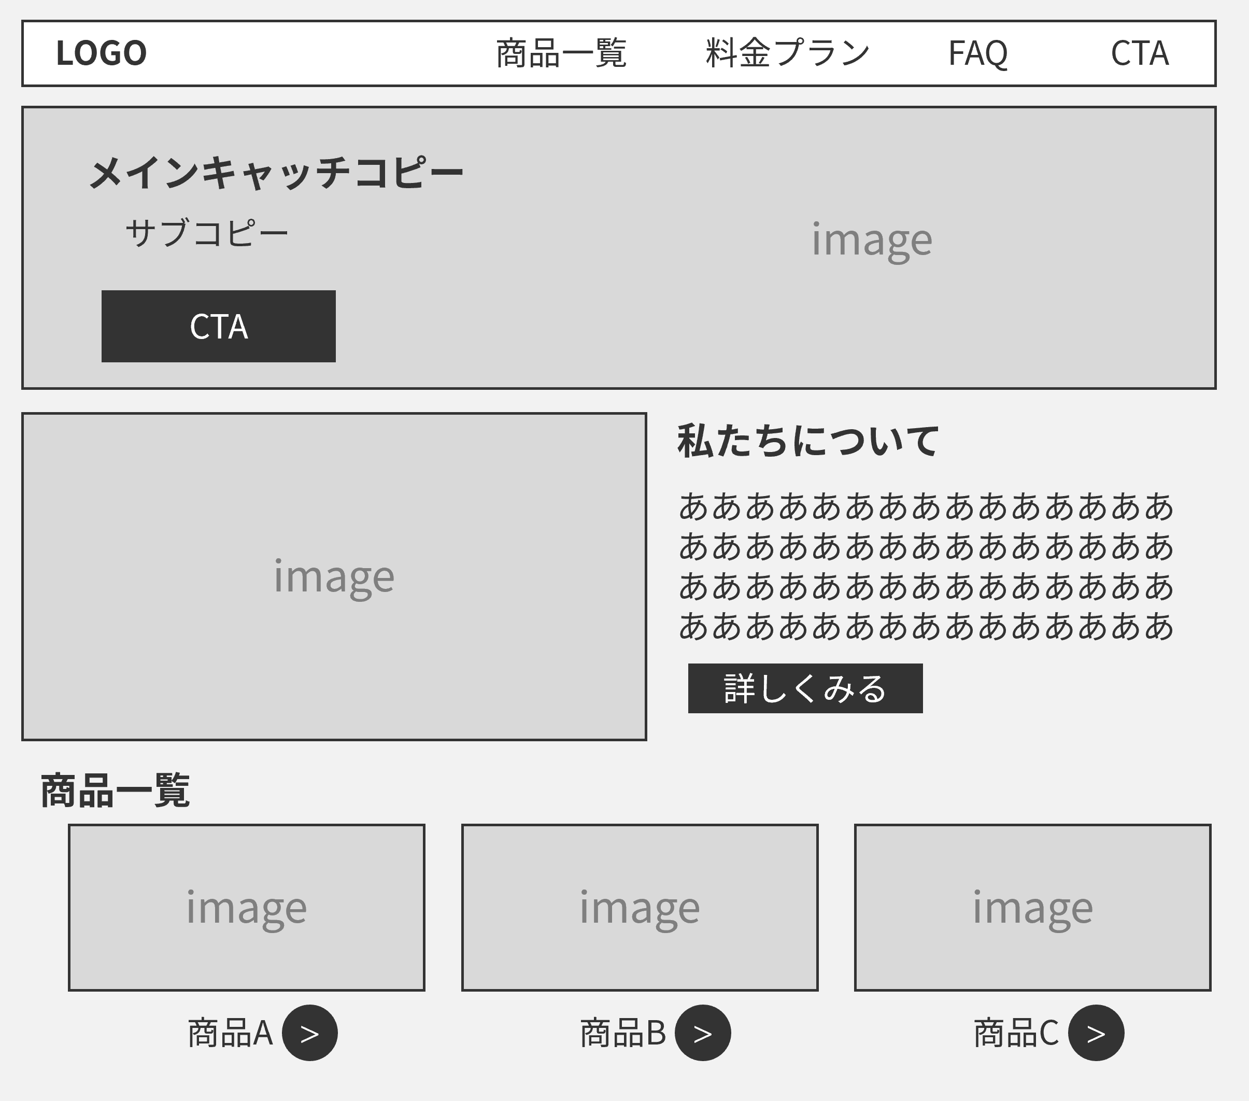The height and width of the screenshot is (1101, 1249).
Task: Click the hero section image placeholder
Action: [871, 239]
